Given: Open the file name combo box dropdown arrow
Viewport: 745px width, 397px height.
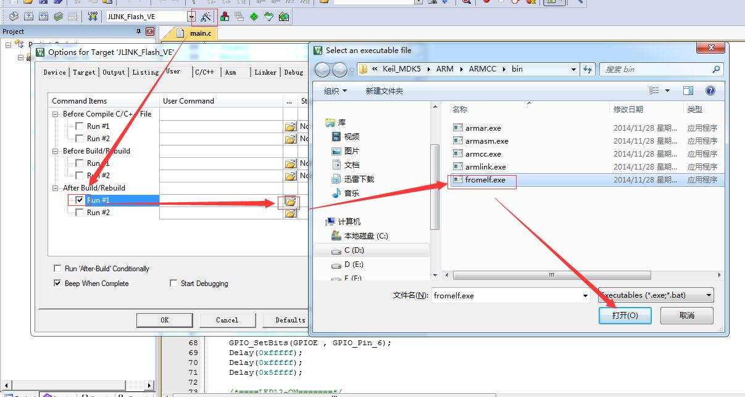Looking at the screenshot, I should point(585,296).
